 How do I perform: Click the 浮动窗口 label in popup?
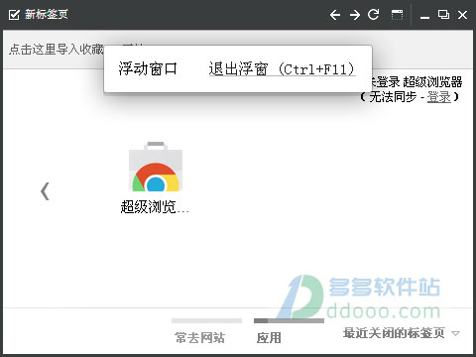coord(148,68)
